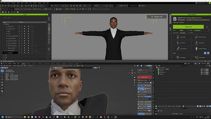This screenshot has width=211, height=119.
Task: Open Blender's Window menu
Action: (14, 63)
